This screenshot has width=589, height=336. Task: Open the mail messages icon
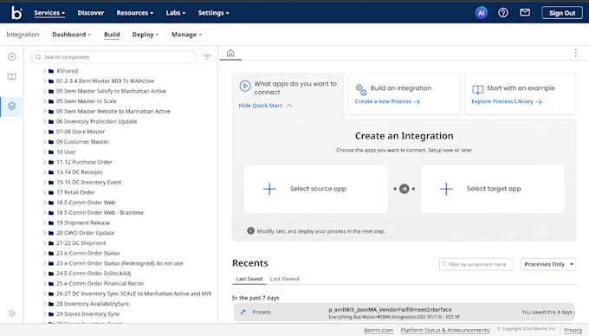click(x=525, y=13)
